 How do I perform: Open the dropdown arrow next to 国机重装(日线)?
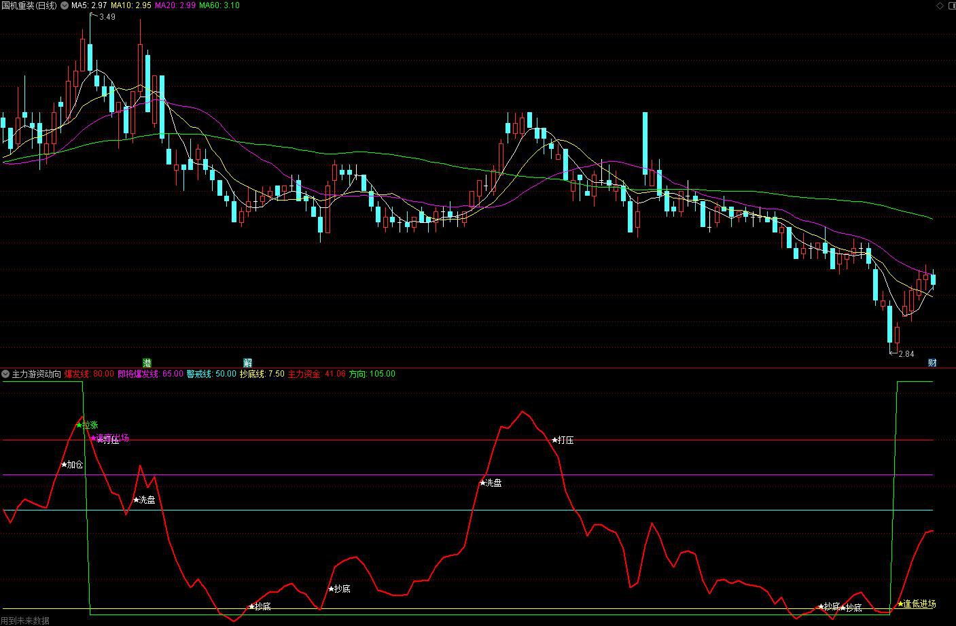(65, 5)
